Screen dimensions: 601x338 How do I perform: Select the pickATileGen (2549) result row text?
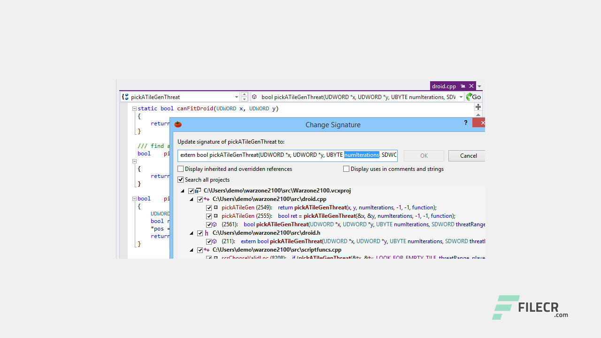(x=329, y=207)
